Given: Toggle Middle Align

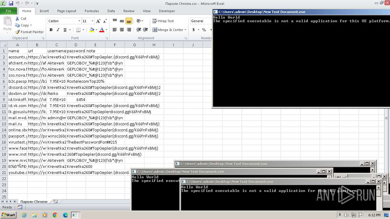Looking at the screenshot, I should pyautogui.click(x=122, y=21).
